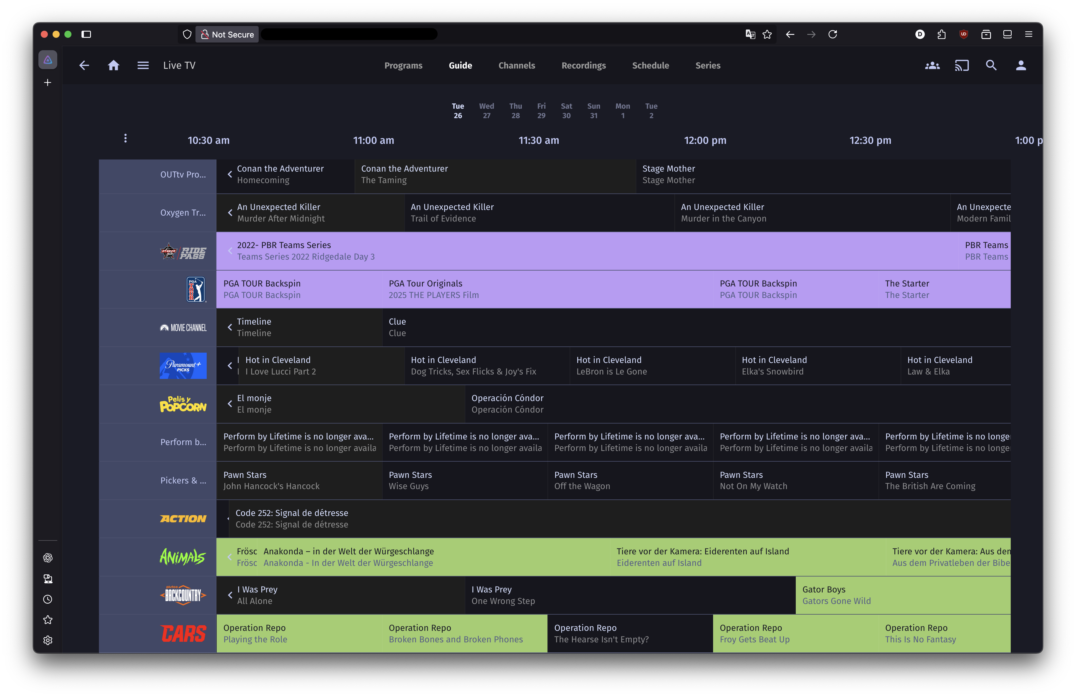View watch history with the clock icon
The image size is (1076, 697).
(x=48, y=599)
